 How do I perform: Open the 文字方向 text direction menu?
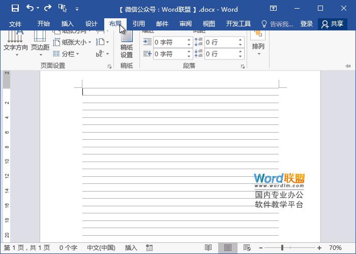point(15,44)
